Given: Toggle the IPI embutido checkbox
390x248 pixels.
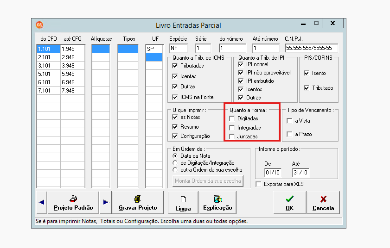Looking at the screenshot, I should point(241,81).
